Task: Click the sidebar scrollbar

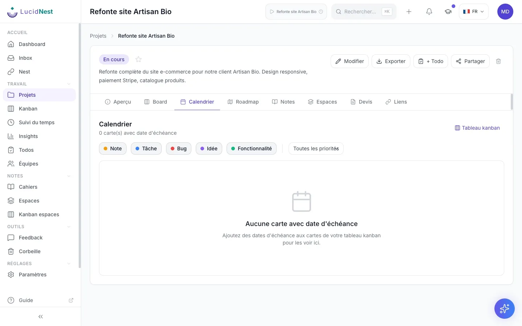Action: [x=79, y=146]
